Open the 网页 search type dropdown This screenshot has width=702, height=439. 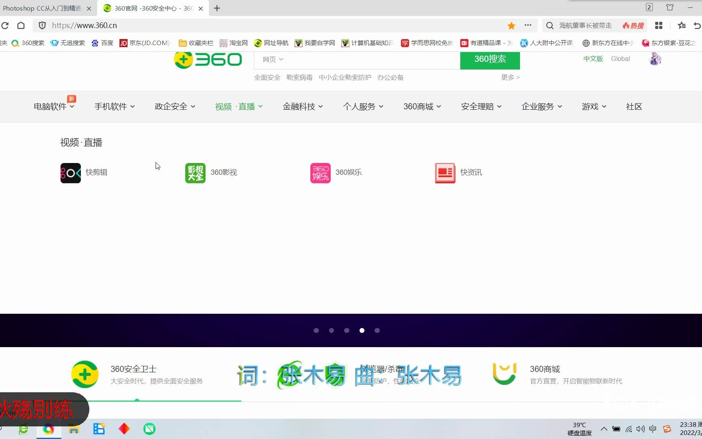271,59
